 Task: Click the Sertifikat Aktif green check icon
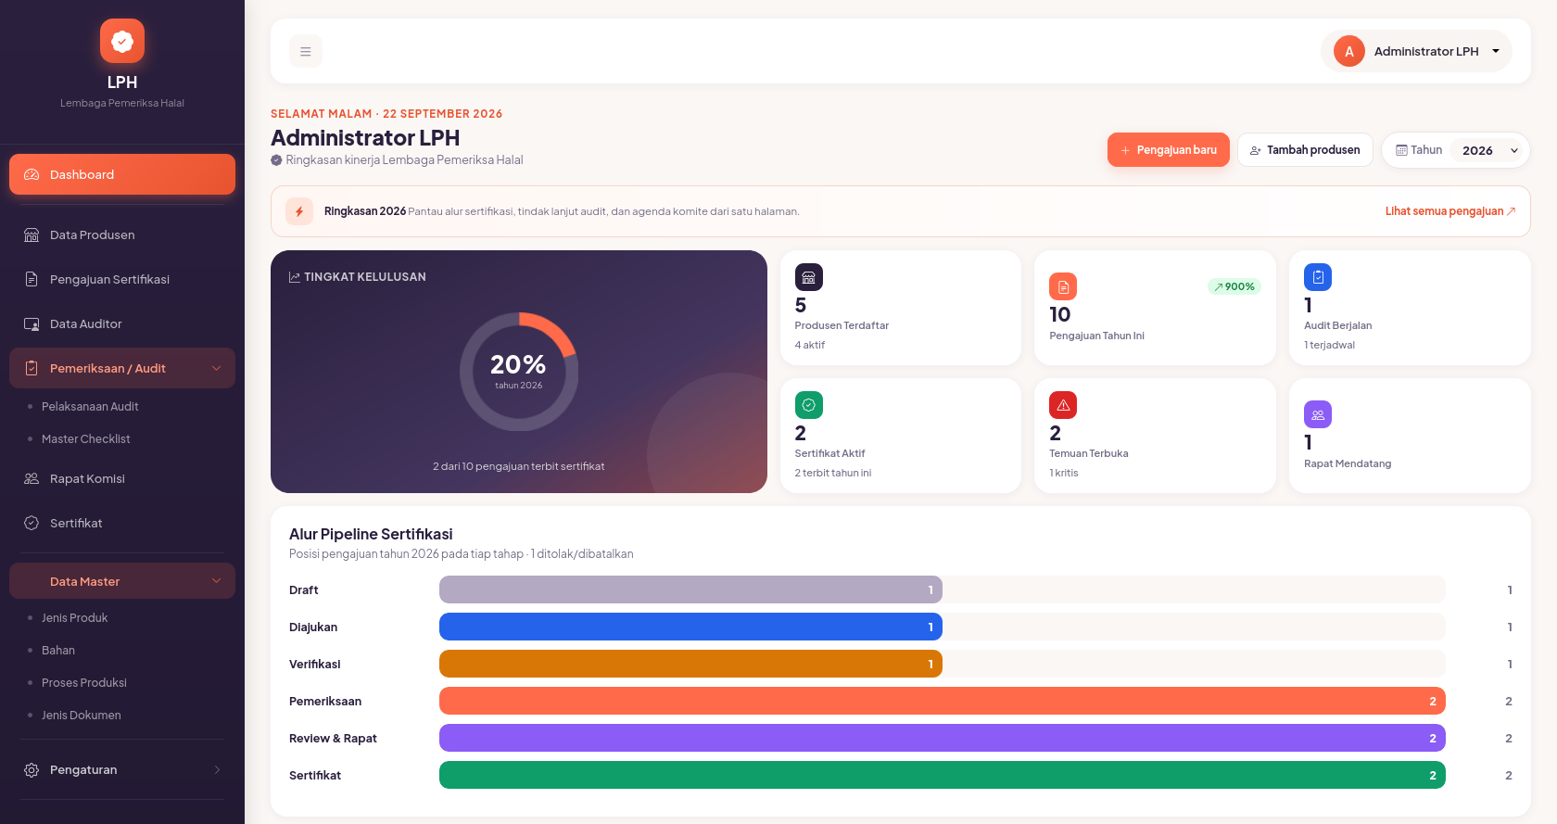coord(809,405)
